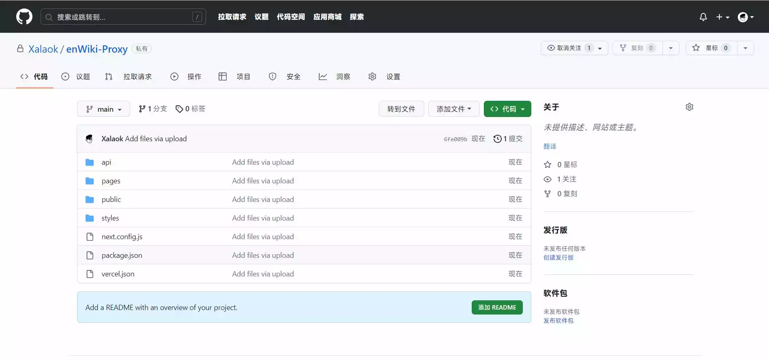
Task: View 0 标签 tags link
Action: point(190,109)
